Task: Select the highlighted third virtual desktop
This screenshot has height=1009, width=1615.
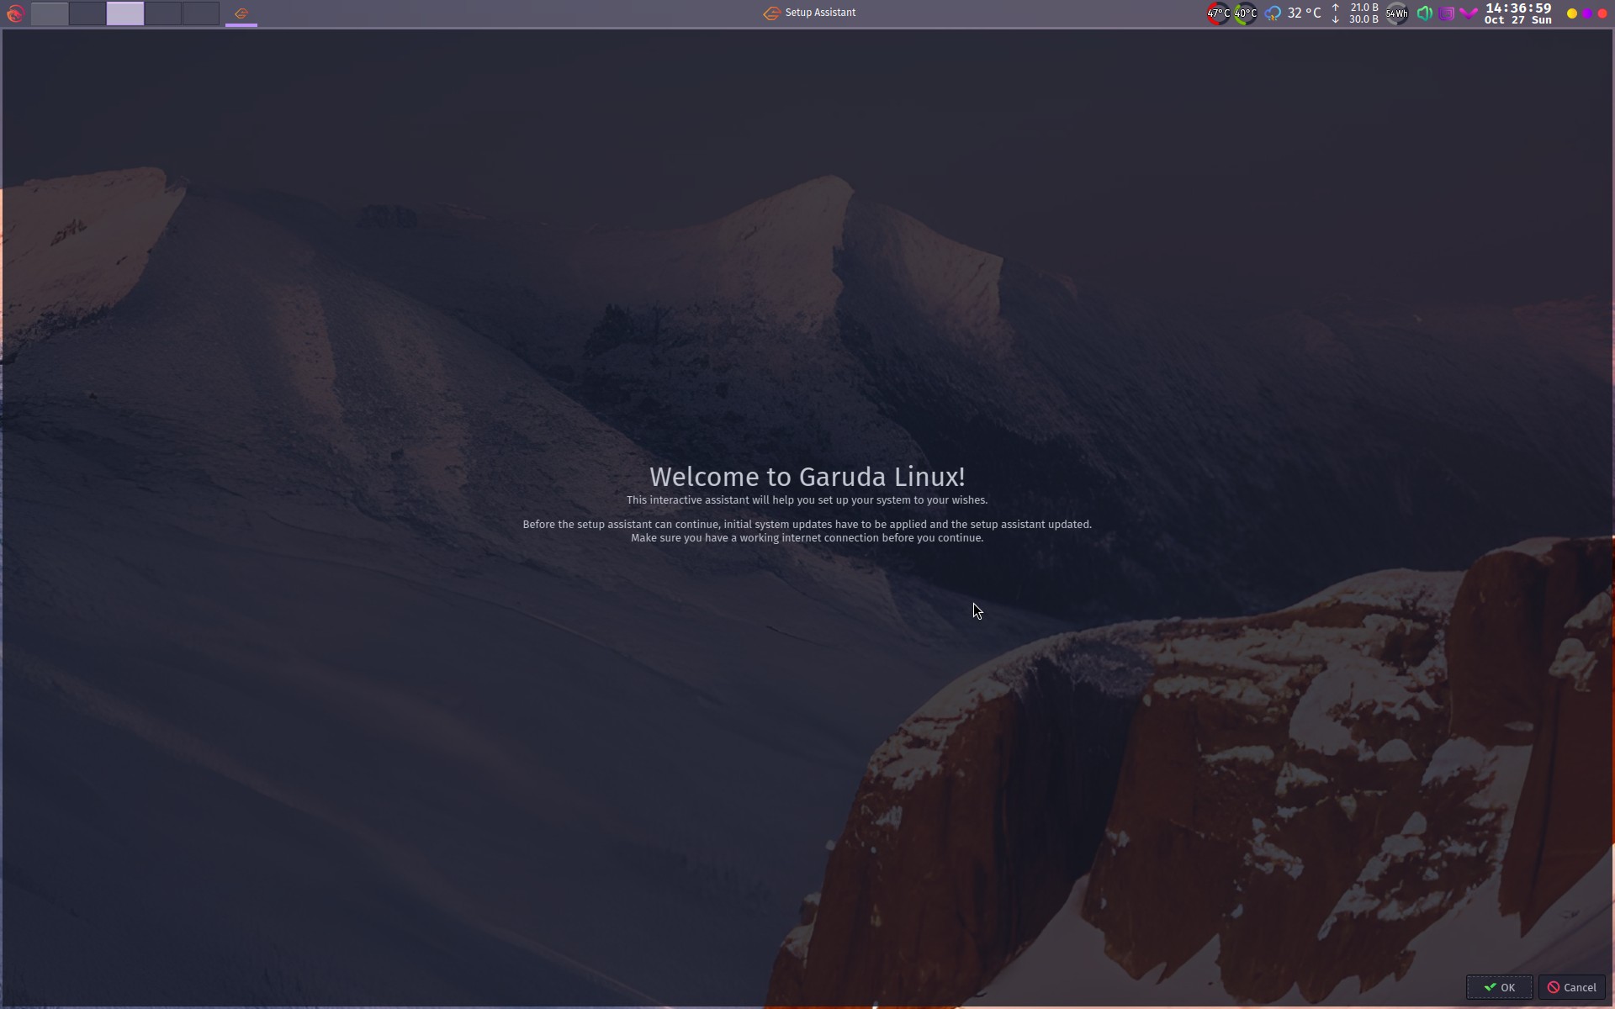Action: [125, 13]
